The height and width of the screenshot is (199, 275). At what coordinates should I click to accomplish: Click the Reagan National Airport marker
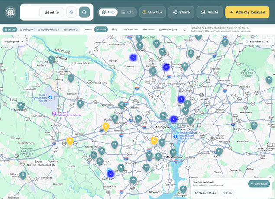pos(175,136)
